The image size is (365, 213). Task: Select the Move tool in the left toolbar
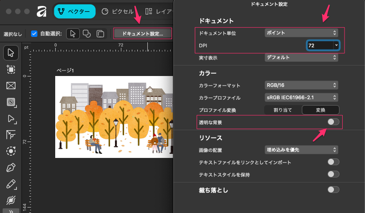click(10, 53)
